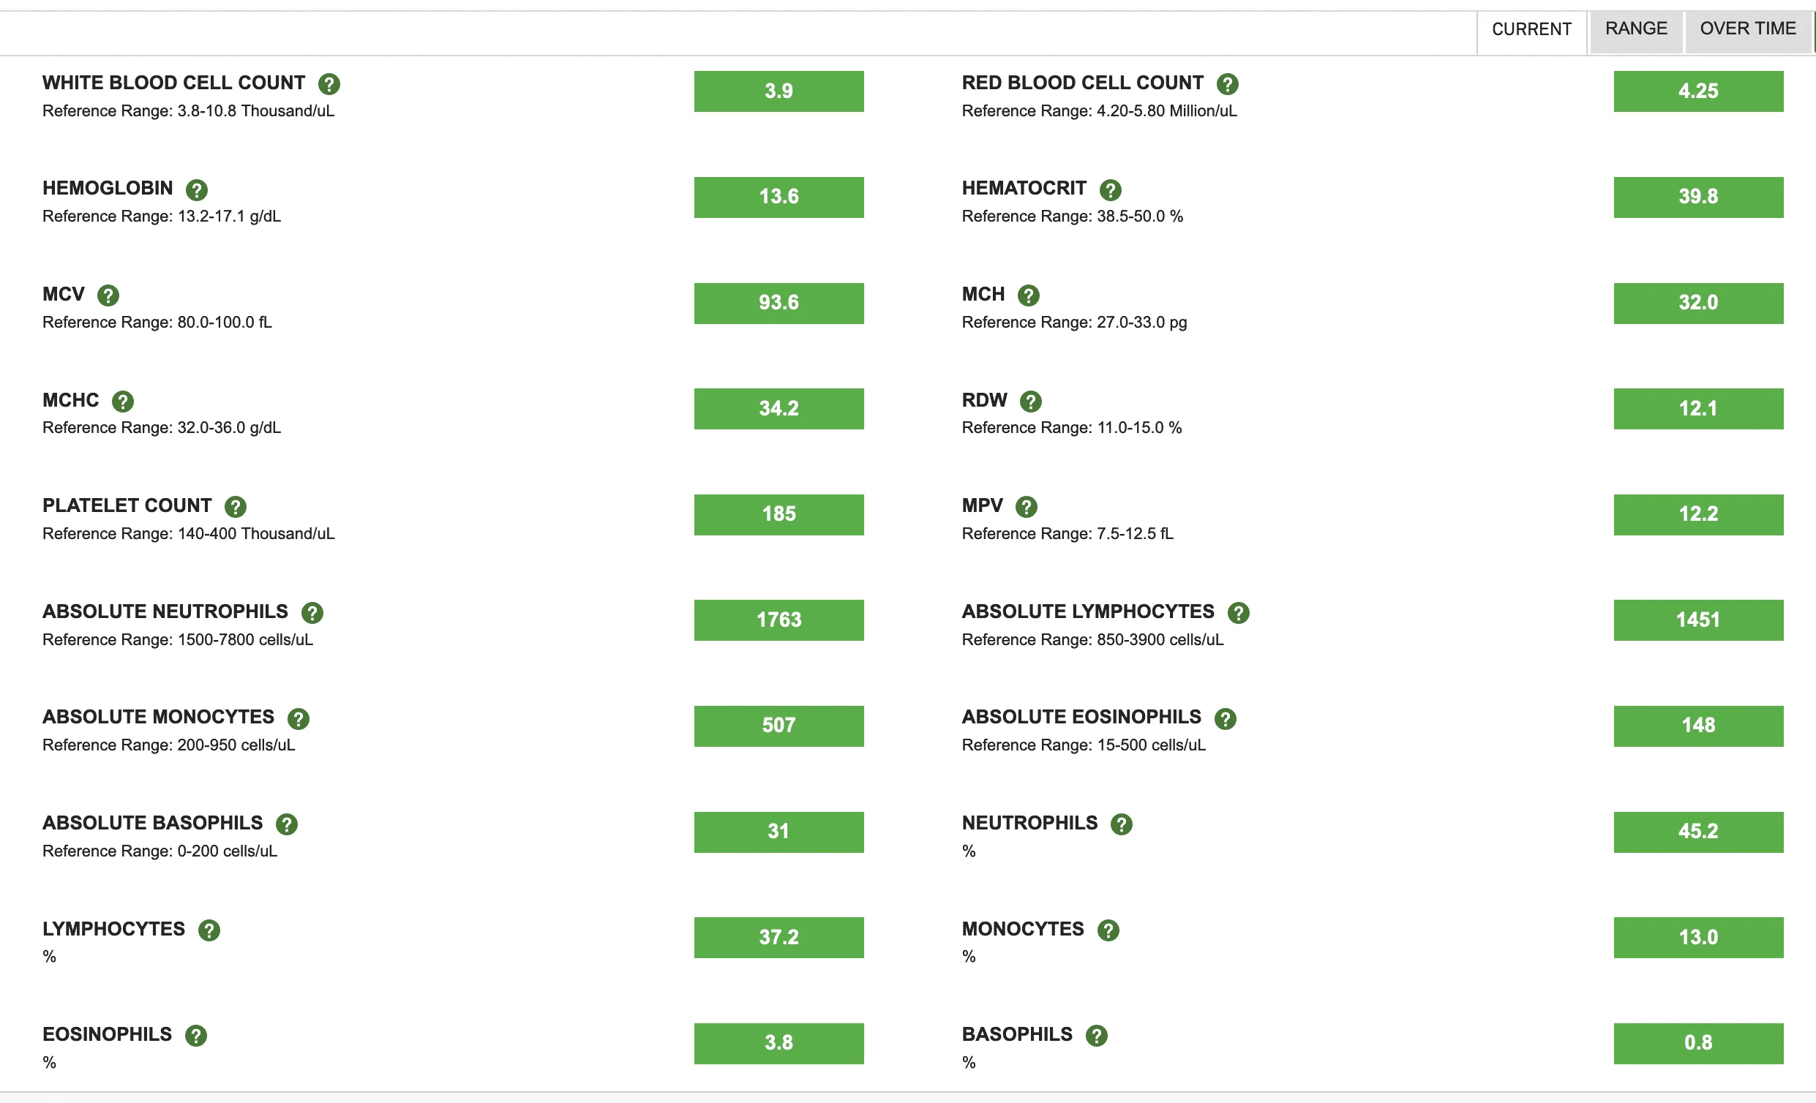Click the Basophils question mark icon
The width and height of the screenshot is (1816, 1103).
click(x=1097, y=1036)
